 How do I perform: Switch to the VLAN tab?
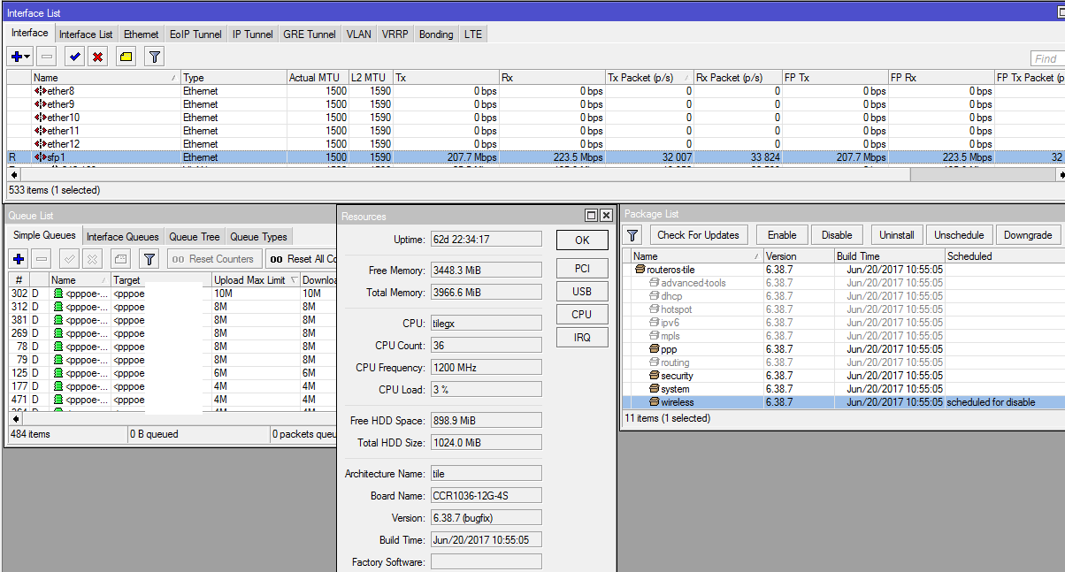(359, 34)
